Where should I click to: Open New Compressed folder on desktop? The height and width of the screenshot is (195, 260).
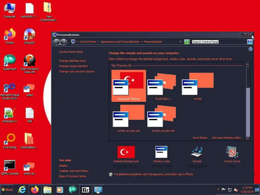pos(49,12)
